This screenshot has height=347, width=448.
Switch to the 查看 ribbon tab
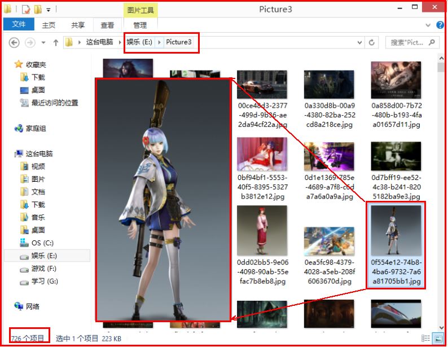tap(107, 25)
